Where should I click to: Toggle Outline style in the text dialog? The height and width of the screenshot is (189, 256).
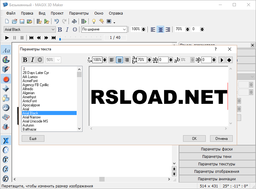[x=40, y=60]
